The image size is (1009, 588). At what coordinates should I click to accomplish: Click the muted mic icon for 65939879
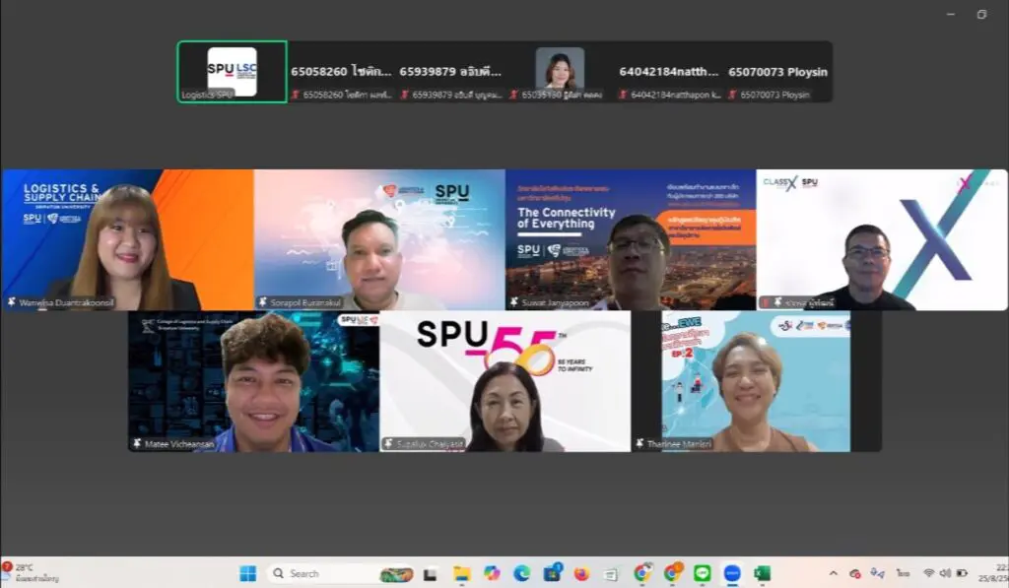(x=405, y=95)
